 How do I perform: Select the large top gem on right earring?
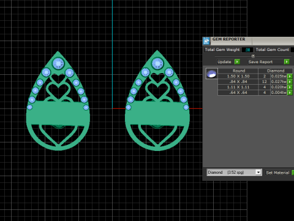click(x=157, y=63)
